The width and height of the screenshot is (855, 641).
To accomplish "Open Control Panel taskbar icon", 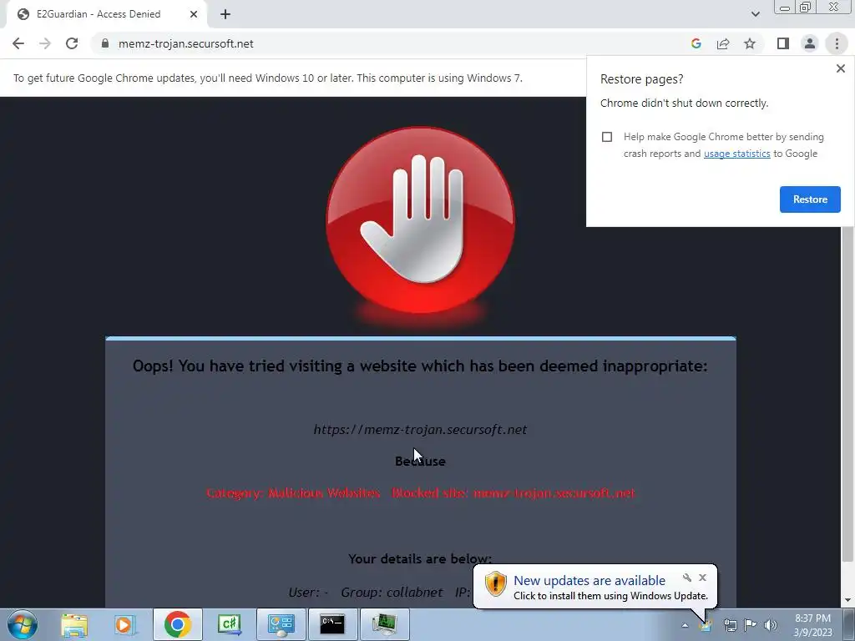I will click(281, 624).
